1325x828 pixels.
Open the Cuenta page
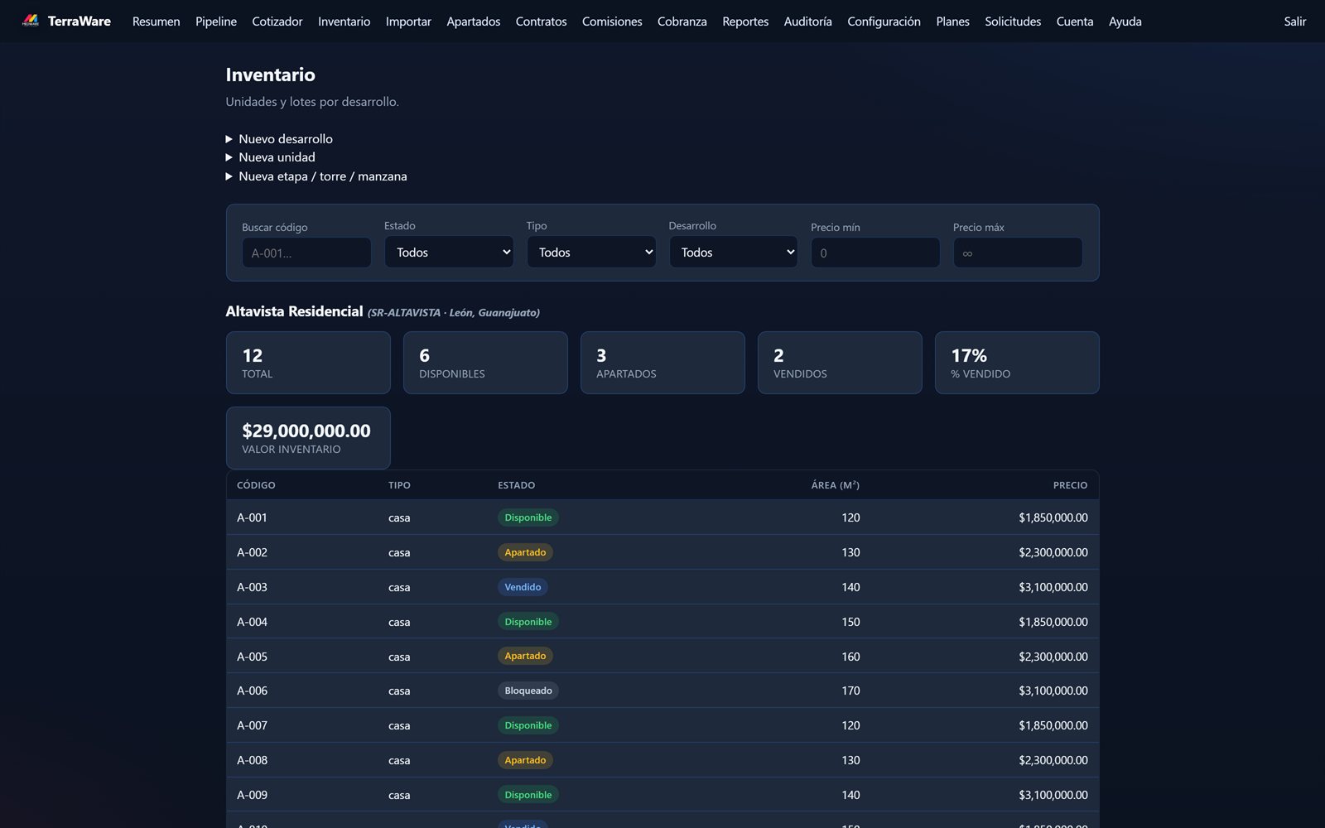coord(1075,22)
